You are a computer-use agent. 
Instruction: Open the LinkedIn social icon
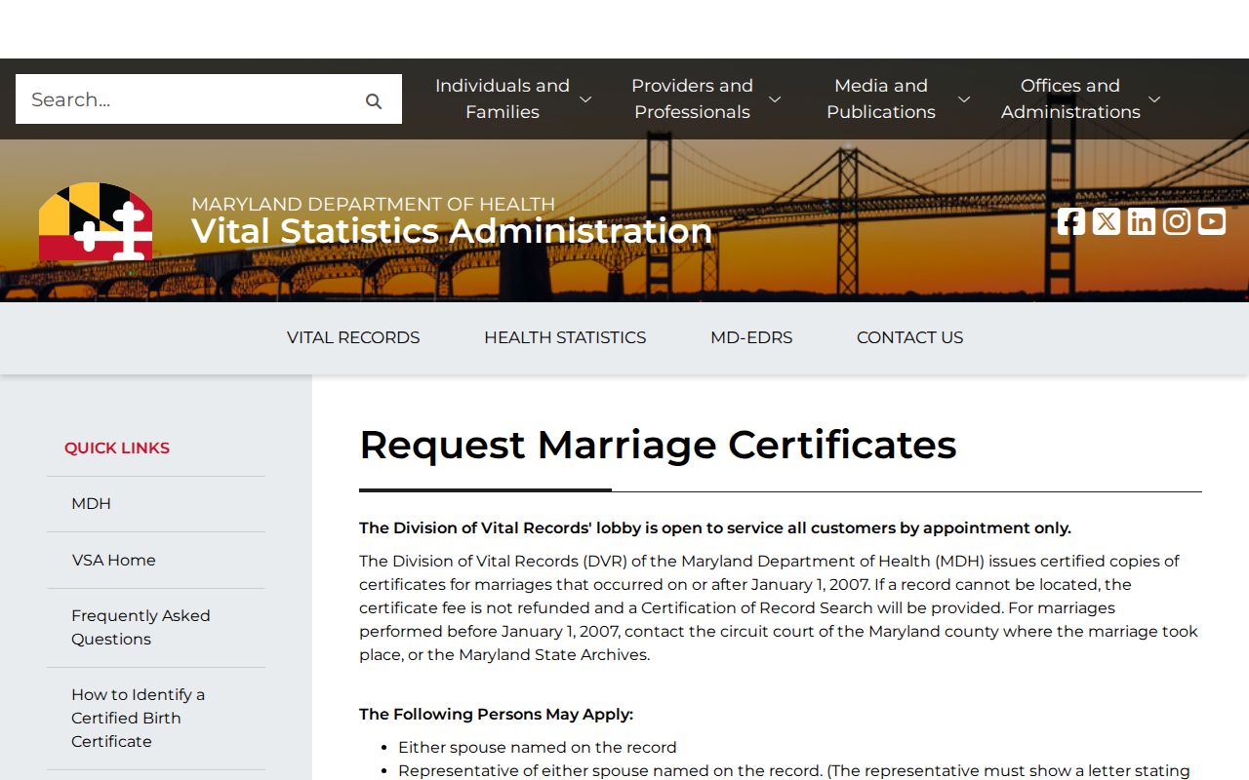[x=1142, y=221]
